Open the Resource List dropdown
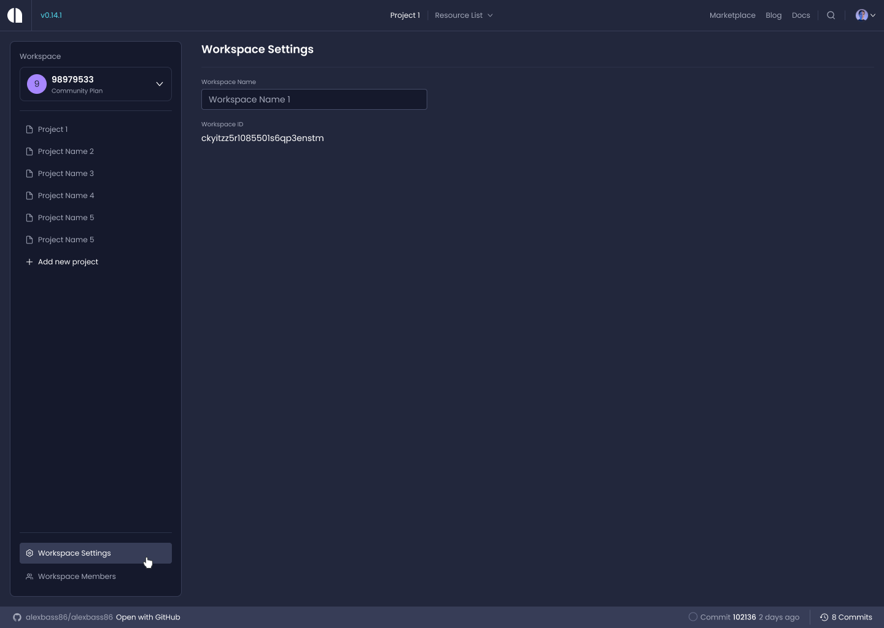 tap(463, 15)
